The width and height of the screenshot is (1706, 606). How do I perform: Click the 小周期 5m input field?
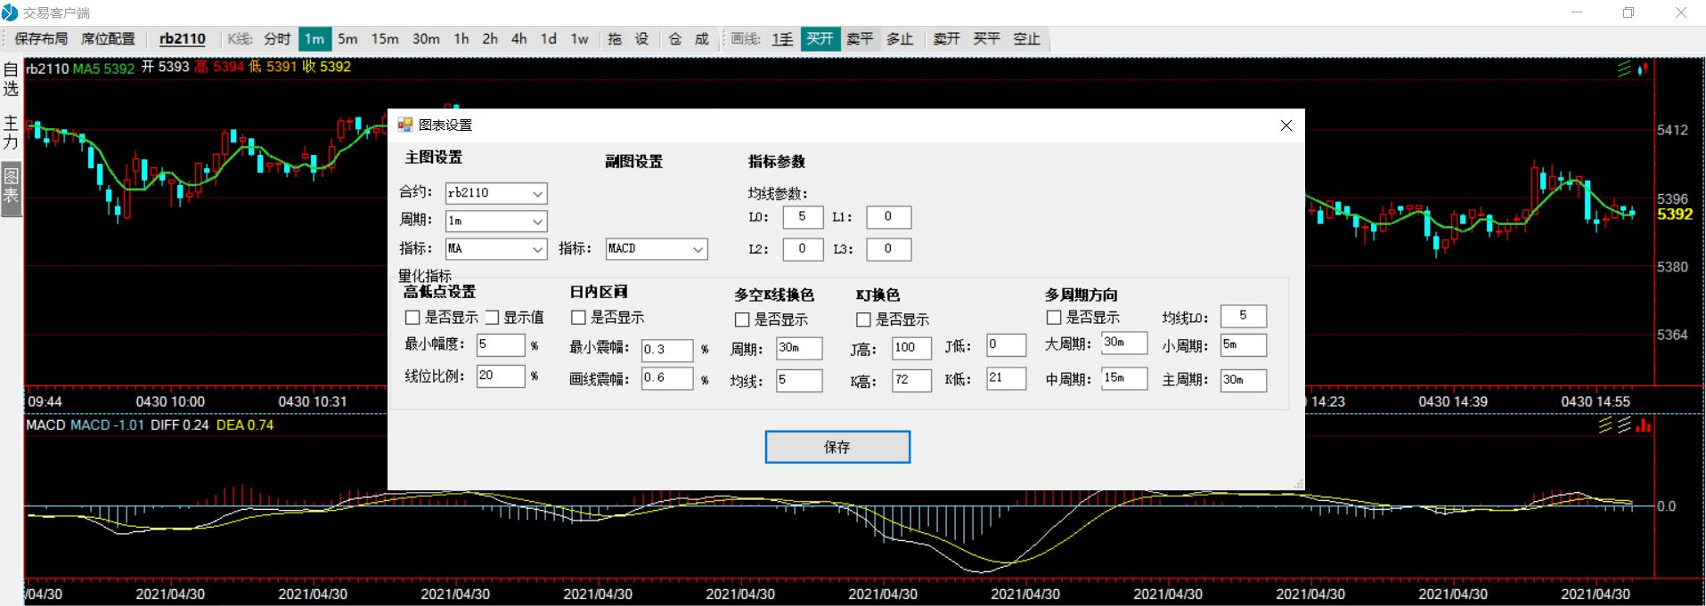point(1244,345)
